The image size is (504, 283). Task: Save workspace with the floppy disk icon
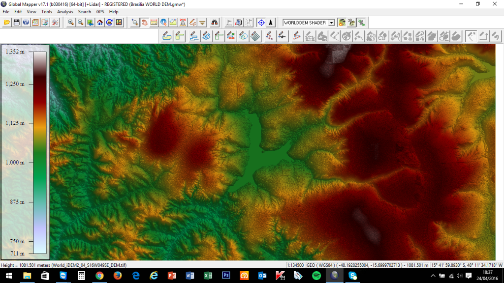coord(16,23)
